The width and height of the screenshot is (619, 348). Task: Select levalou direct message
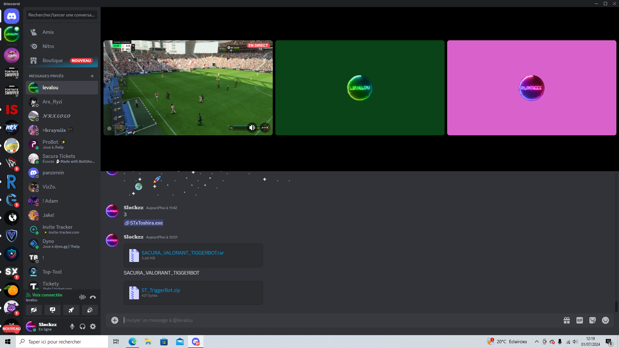62,88
